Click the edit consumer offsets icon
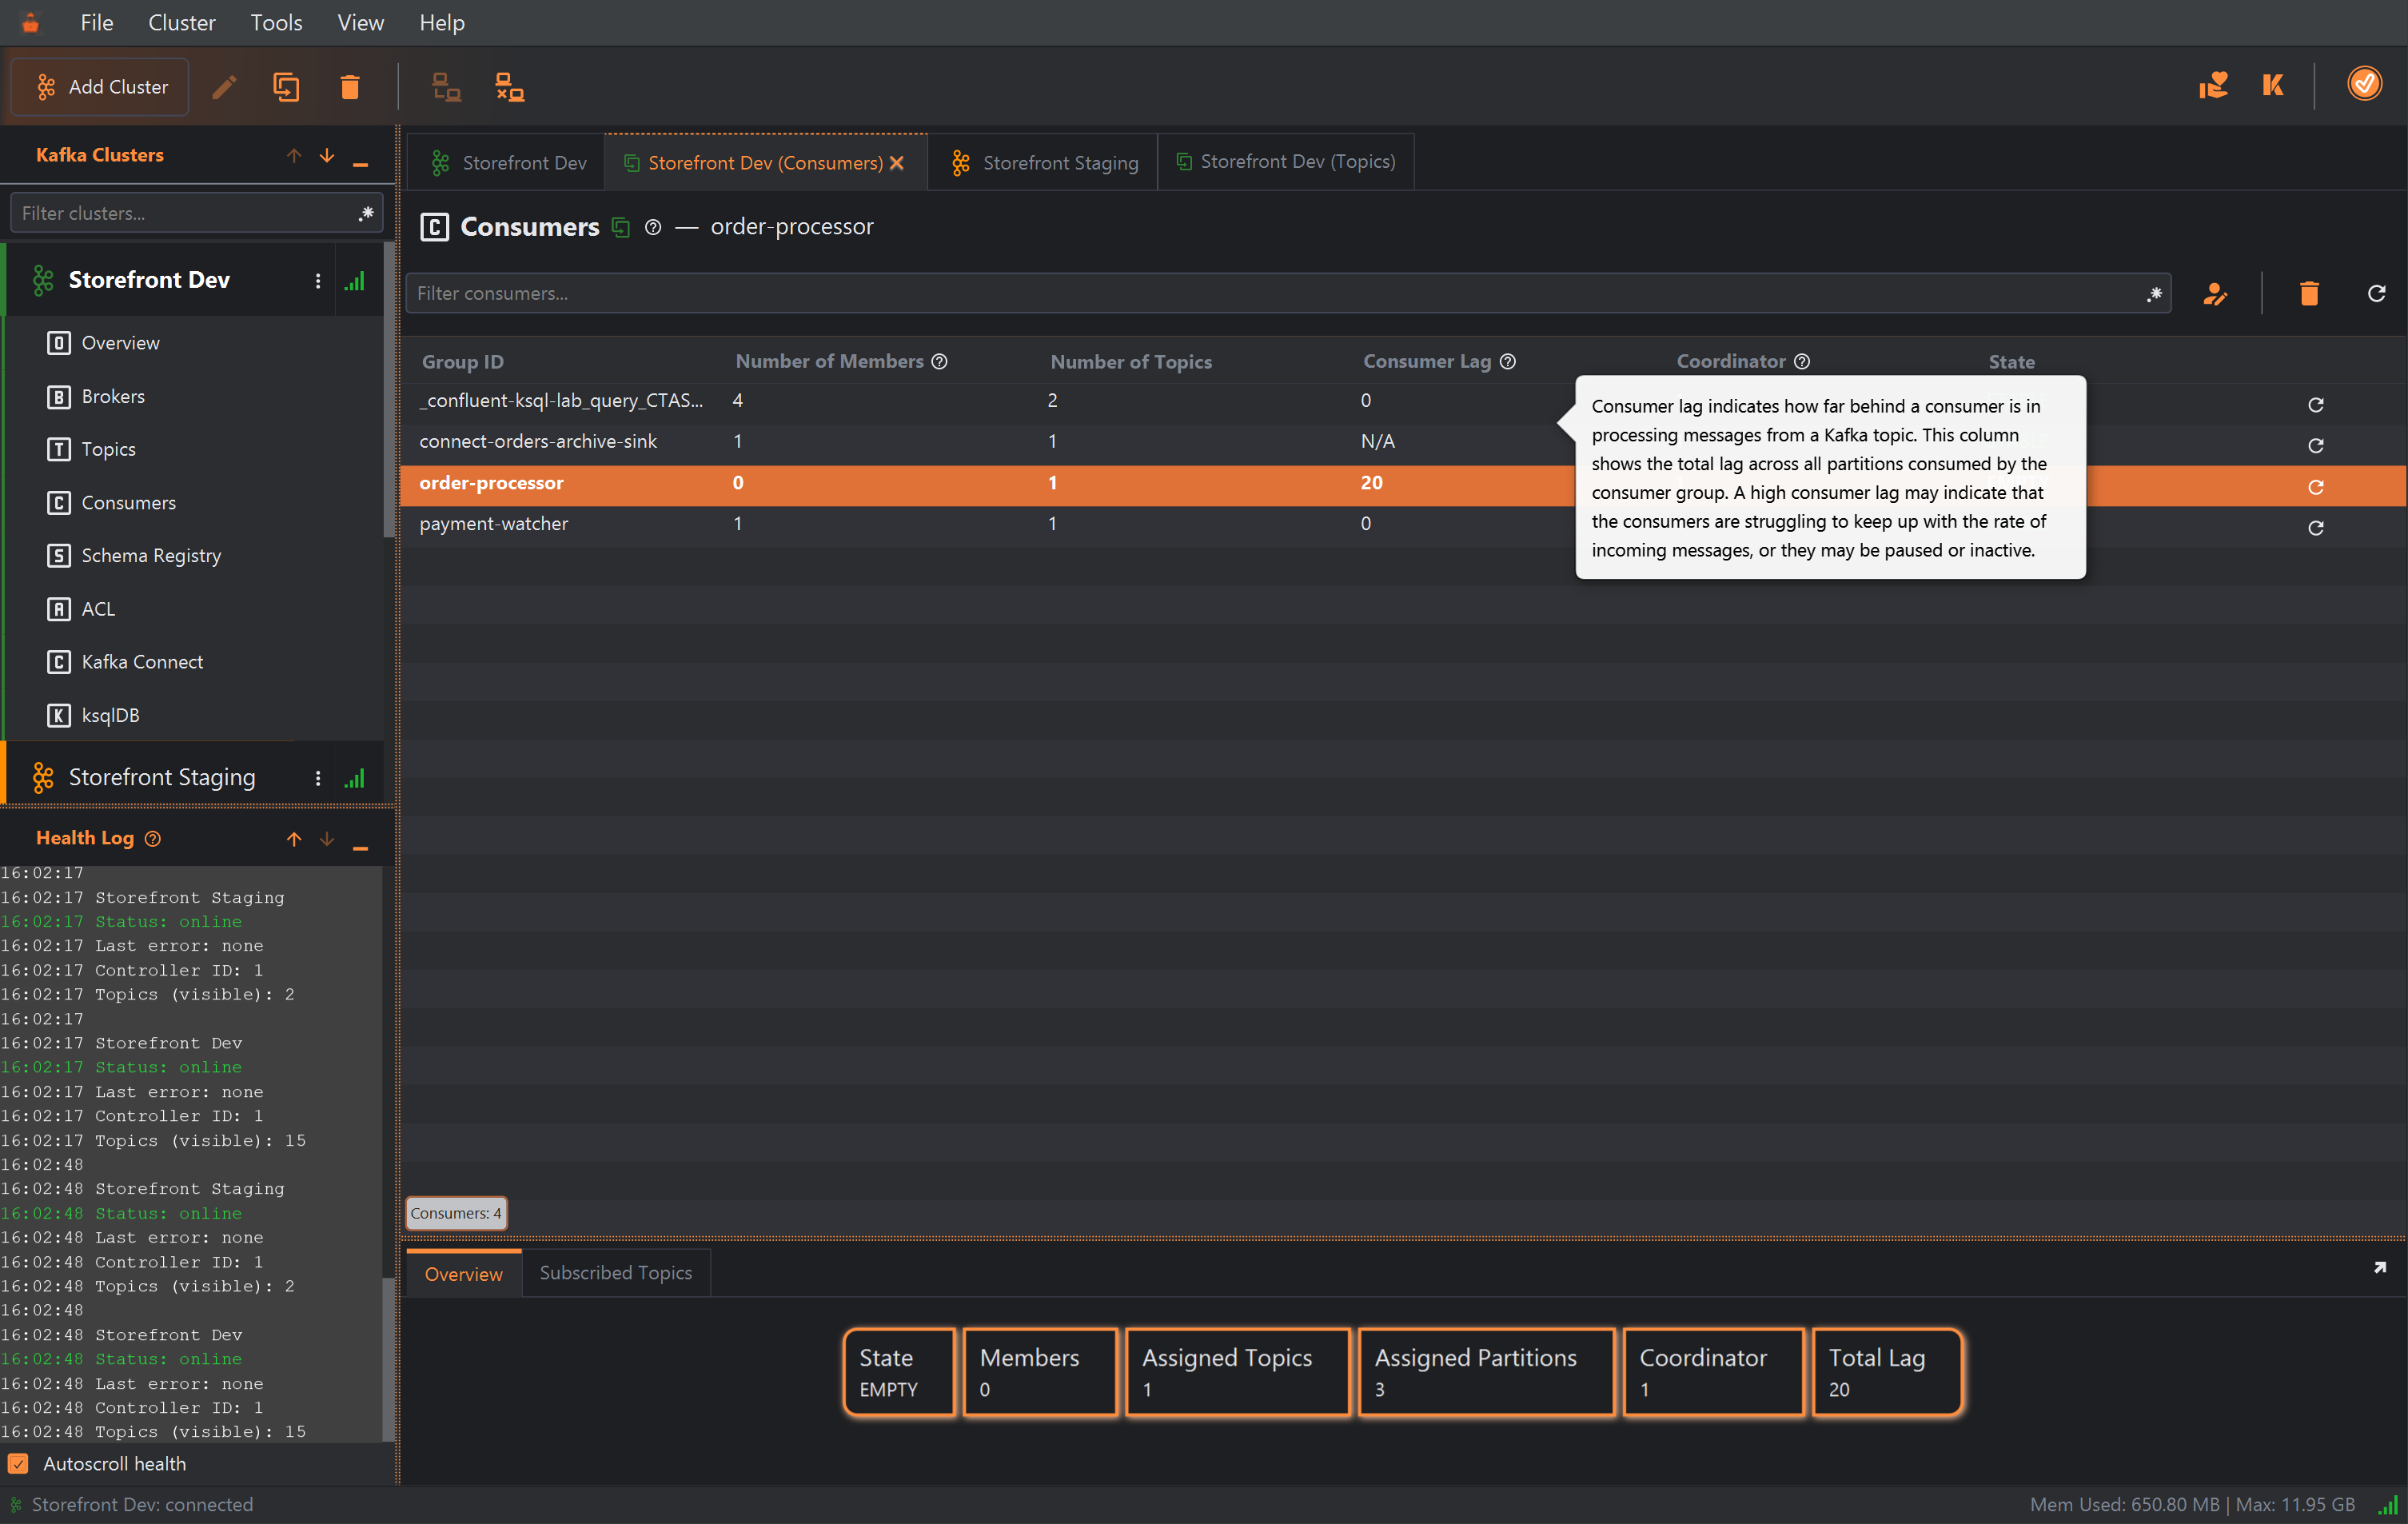The image size is (2408, 1524). pos(2215,293)
